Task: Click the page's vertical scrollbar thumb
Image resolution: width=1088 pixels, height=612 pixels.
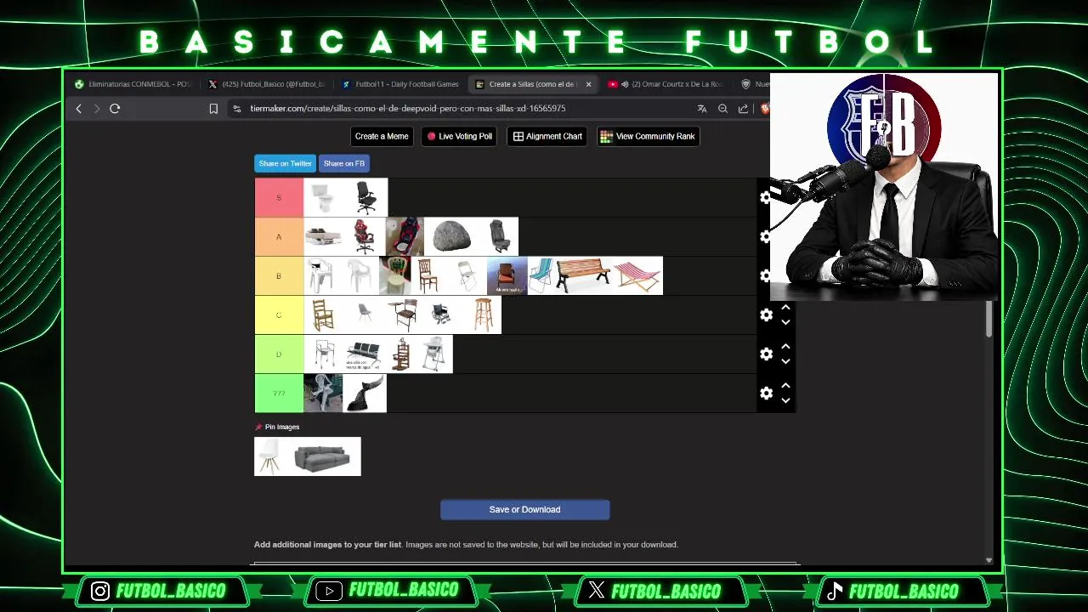Action: 989,319
